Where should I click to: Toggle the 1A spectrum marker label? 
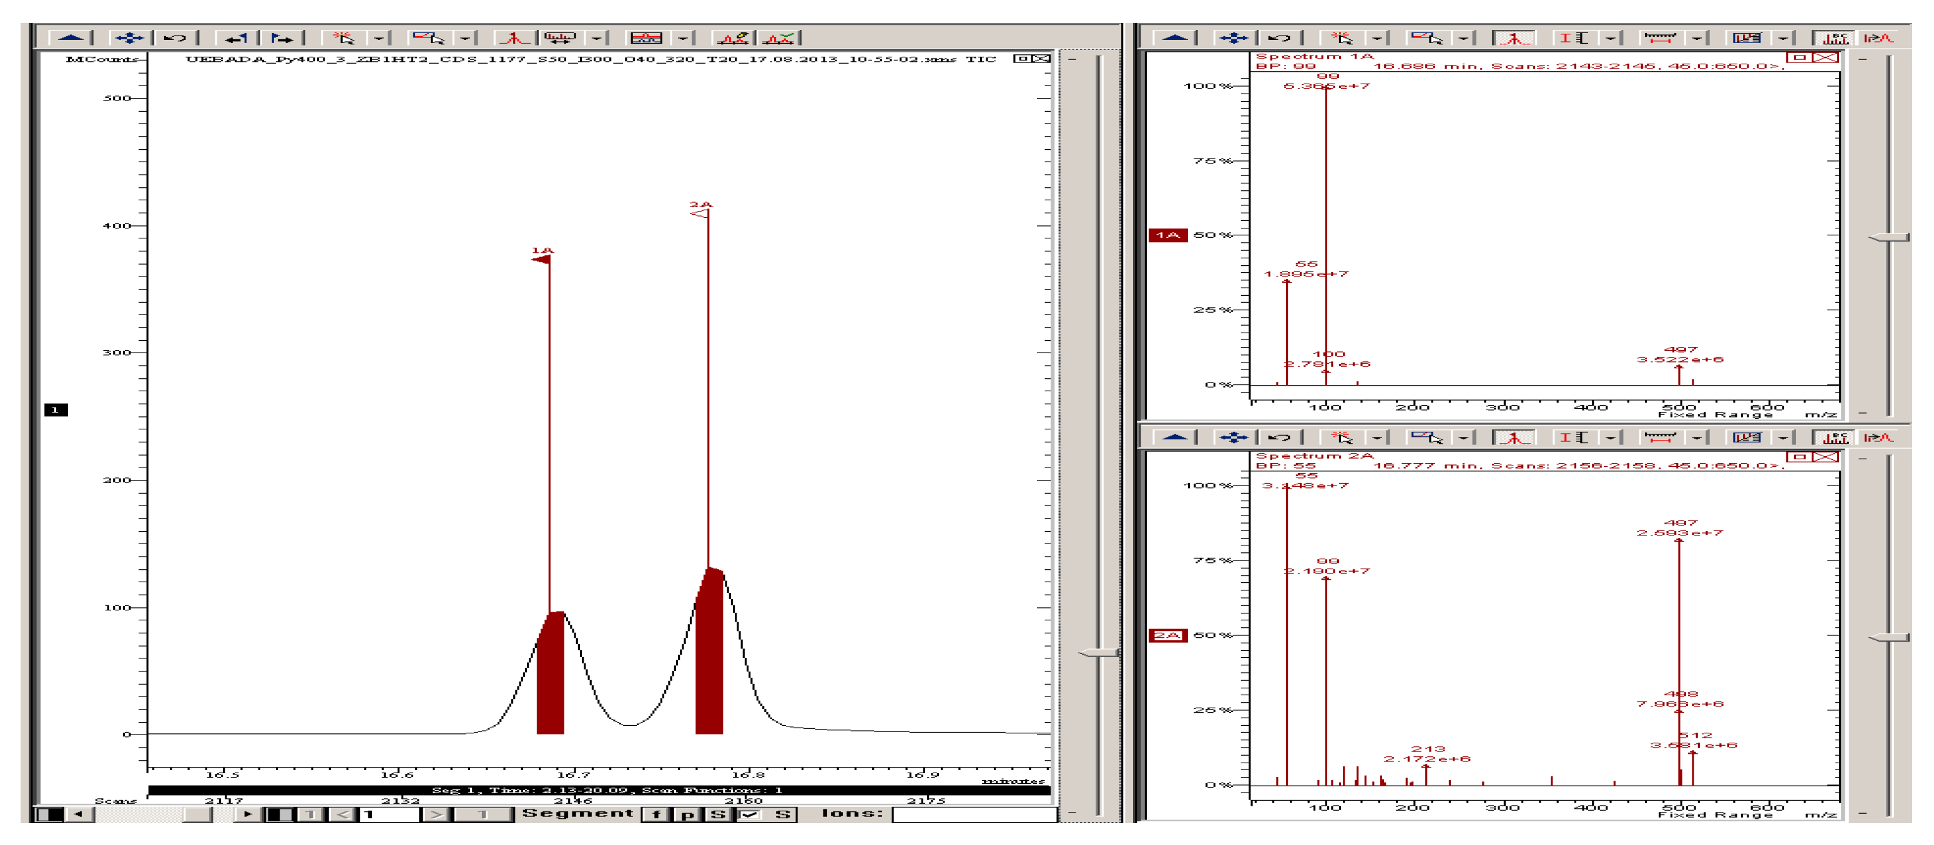pos(1167,235)
